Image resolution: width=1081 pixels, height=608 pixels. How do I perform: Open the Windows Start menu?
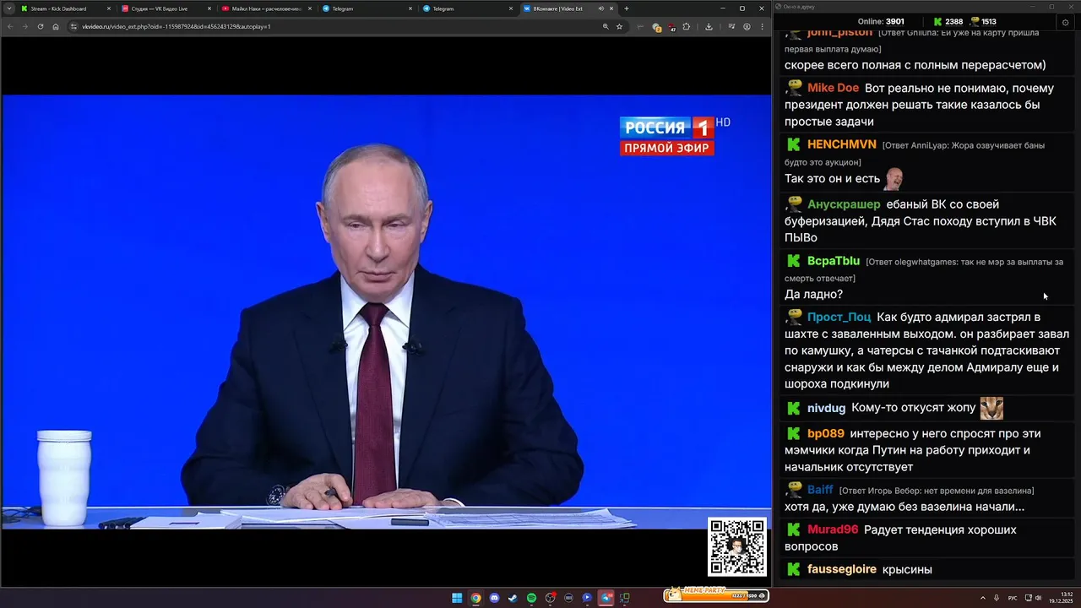click(457, 598)
